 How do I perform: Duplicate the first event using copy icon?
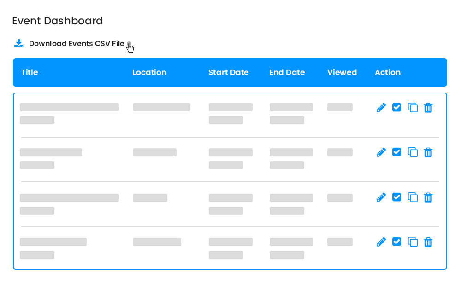(413, 107)
